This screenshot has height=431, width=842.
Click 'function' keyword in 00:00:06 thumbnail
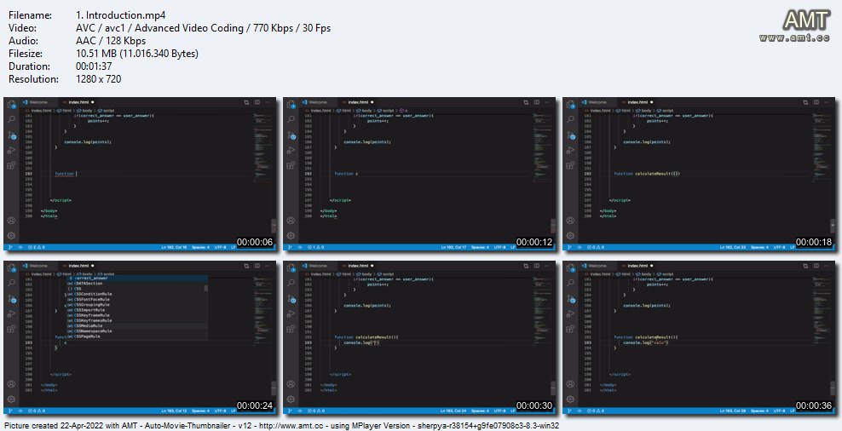pos(65,174)
